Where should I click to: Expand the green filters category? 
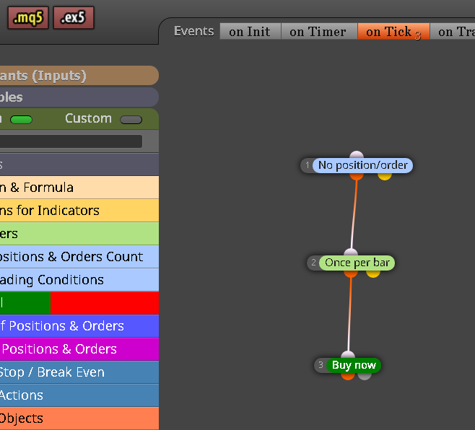tap(79, 234)
